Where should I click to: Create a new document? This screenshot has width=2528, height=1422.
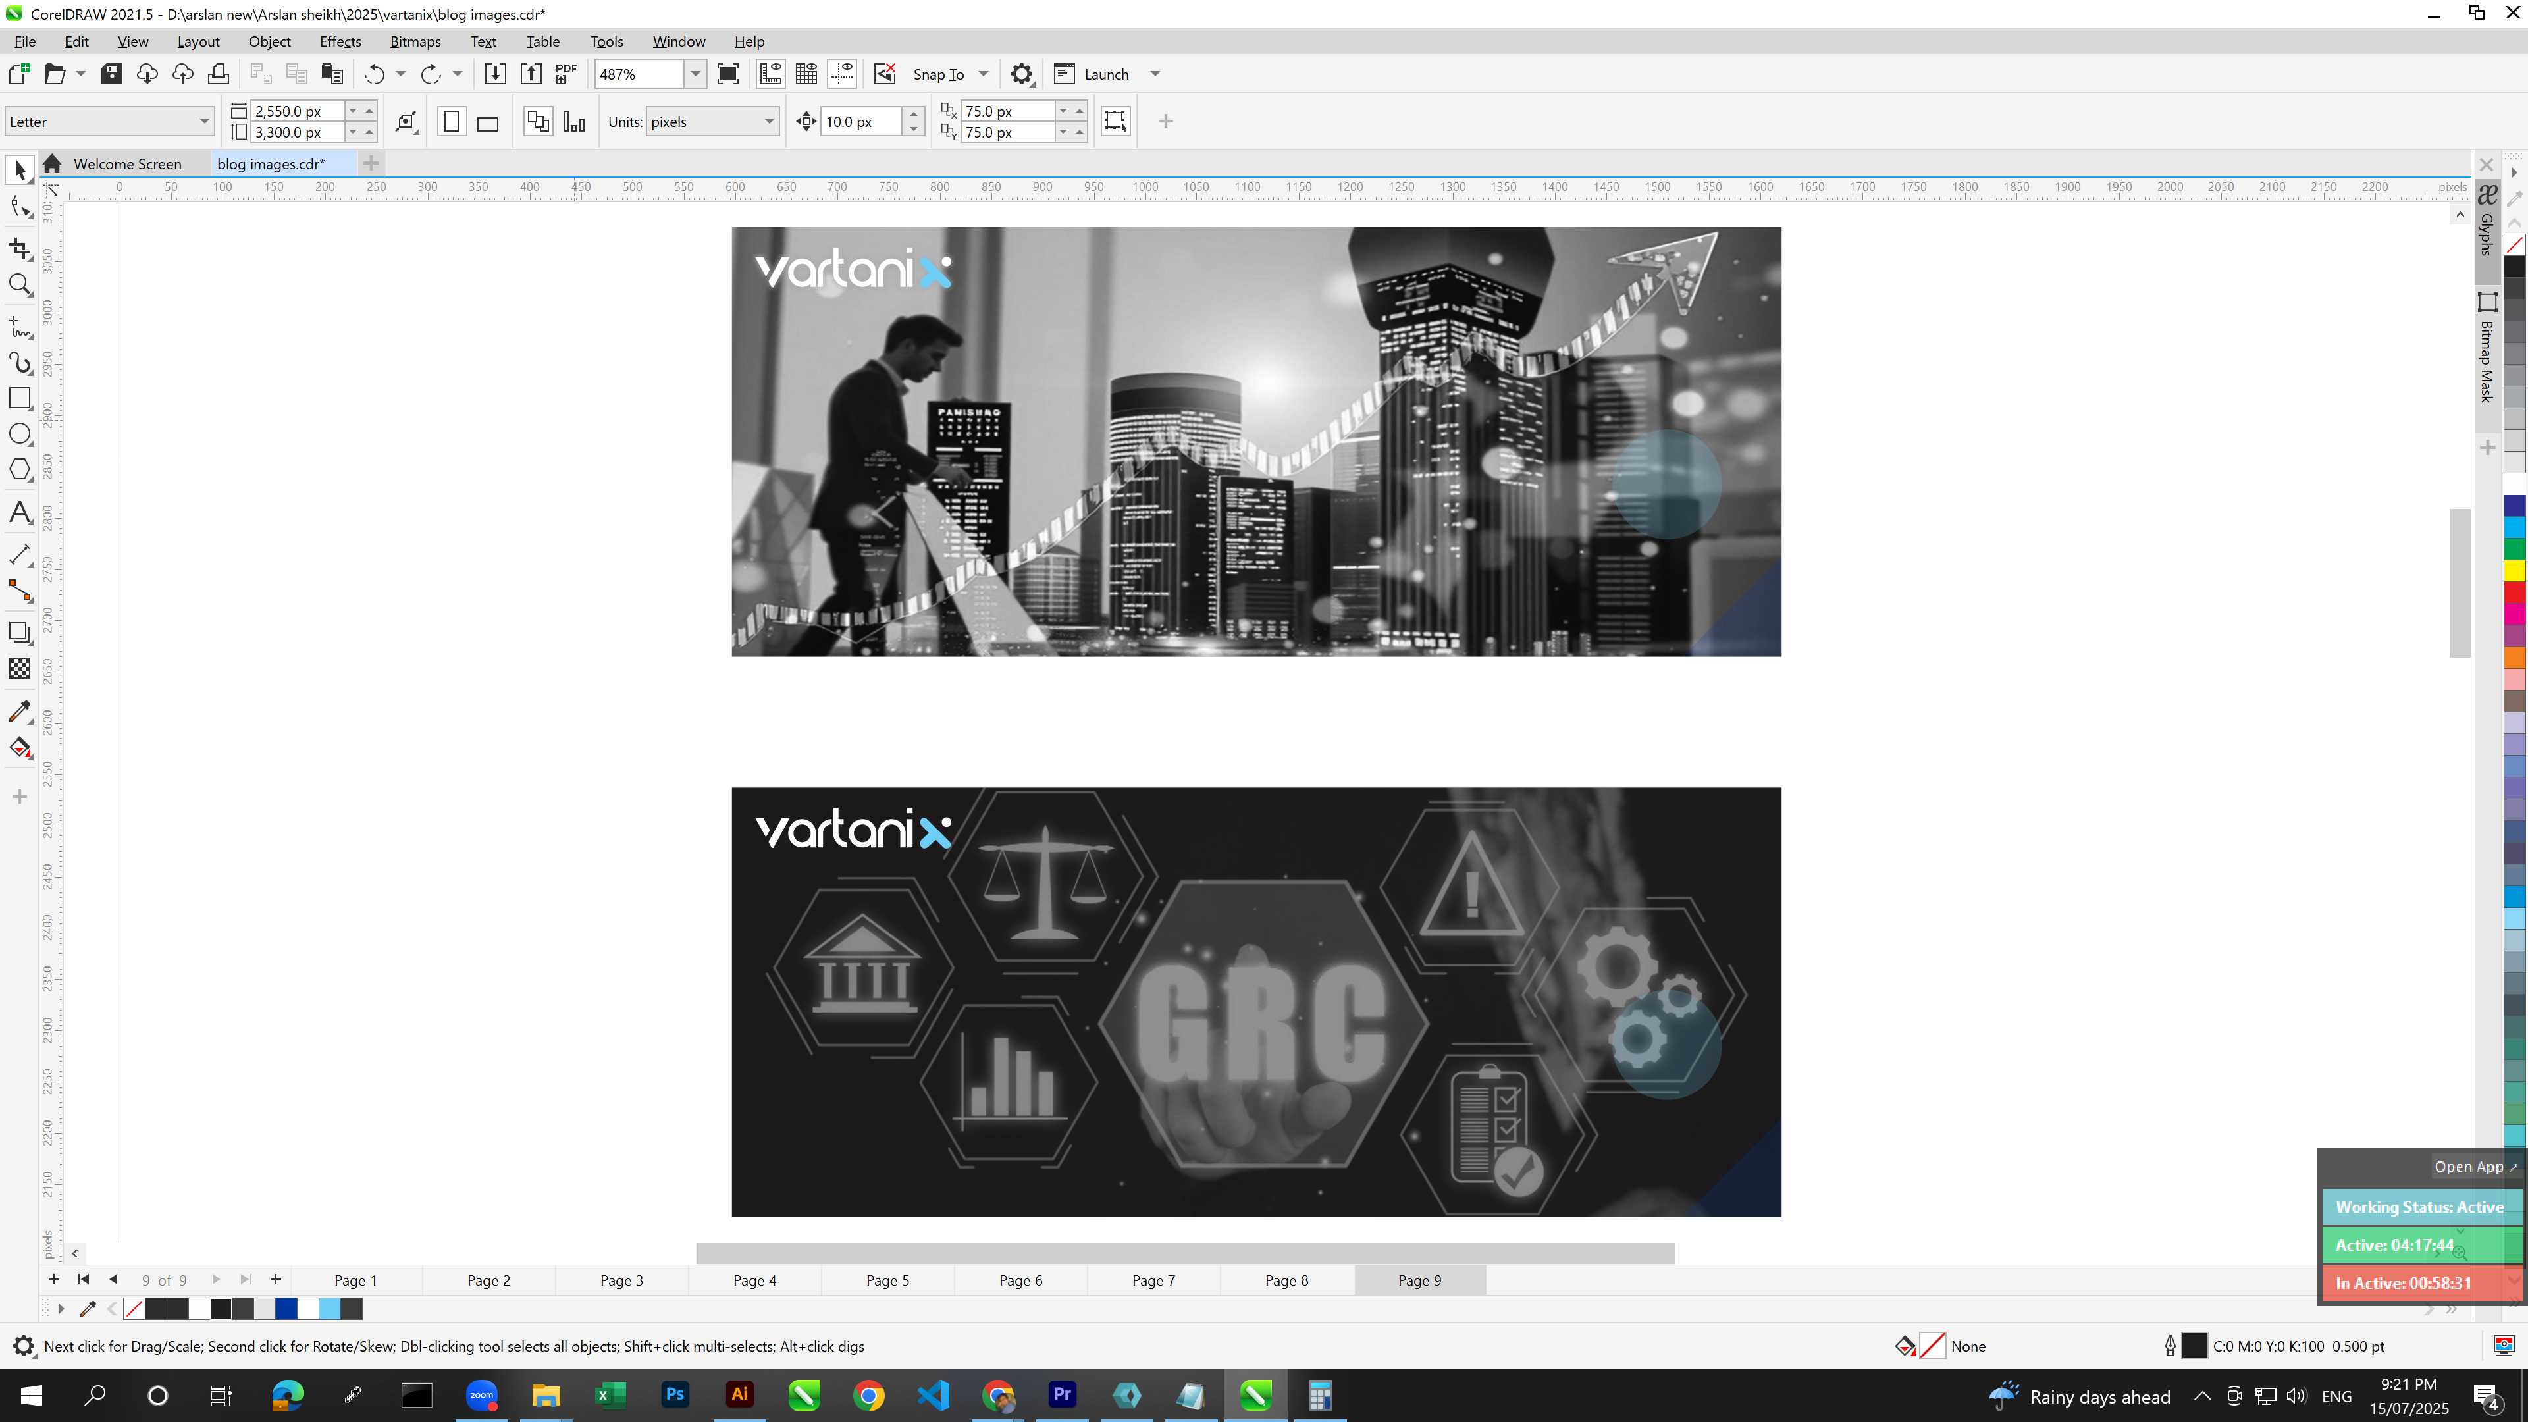(x=20, y=74)
